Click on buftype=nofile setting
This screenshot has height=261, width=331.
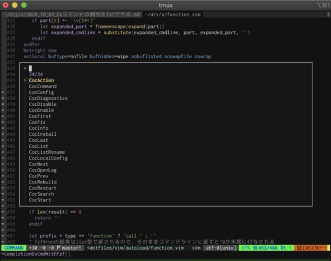pyautogui.click(x=68, y=56)
